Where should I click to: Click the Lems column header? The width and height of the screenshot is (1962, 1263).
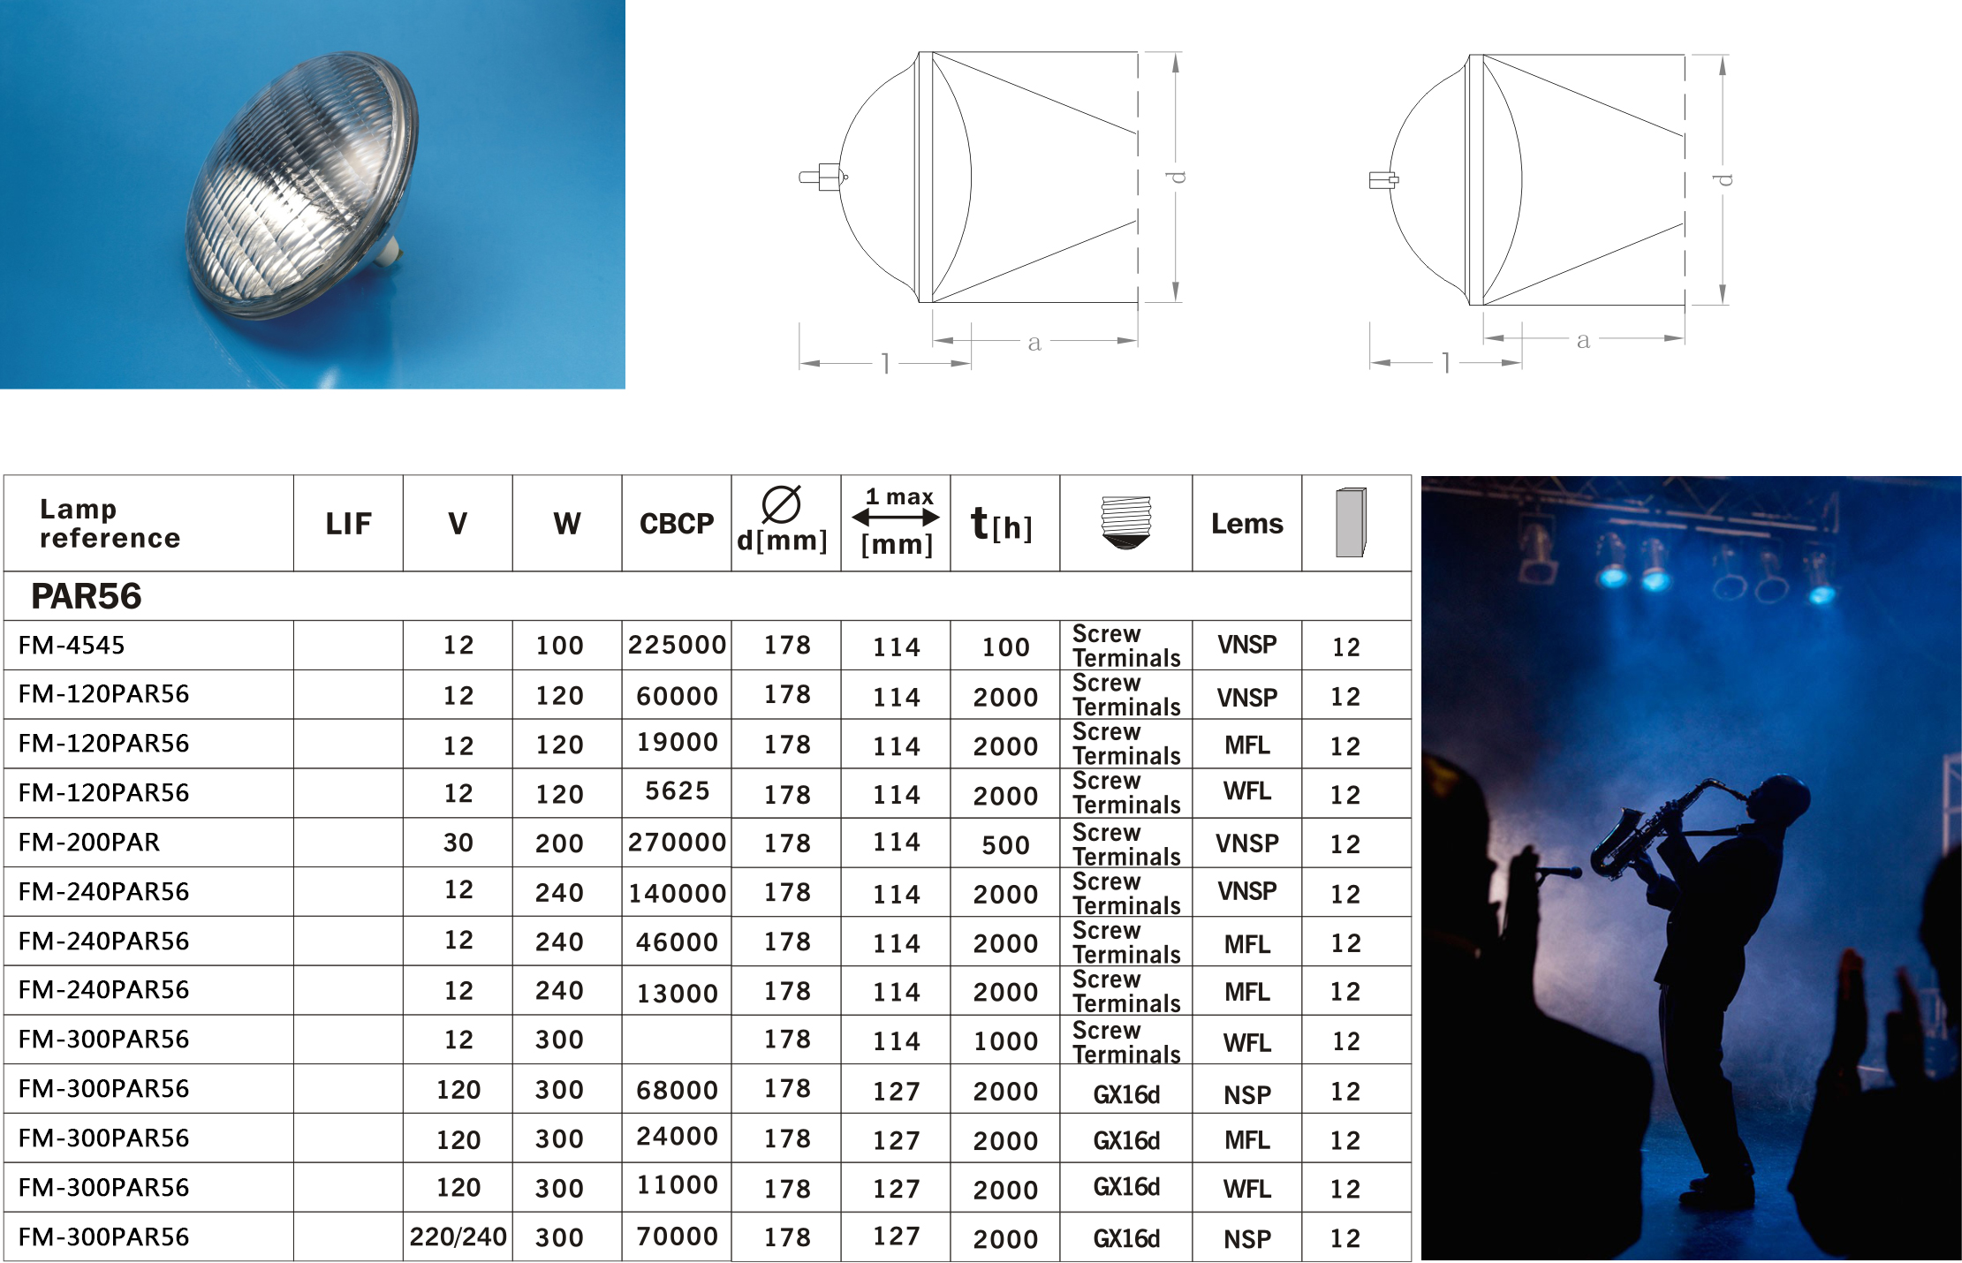coord(1247,524)
